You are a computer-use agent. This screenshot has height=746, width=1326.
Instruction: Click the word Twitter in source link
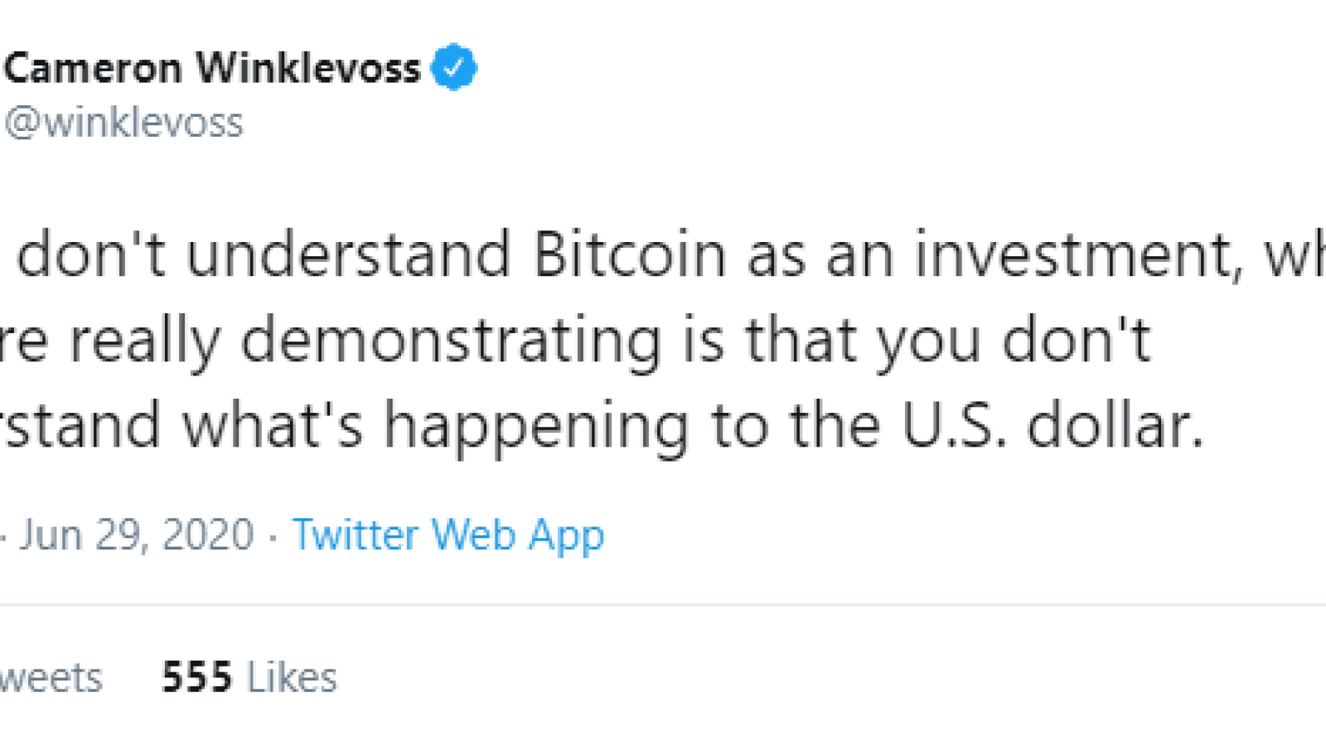click(x=356, y=535)
